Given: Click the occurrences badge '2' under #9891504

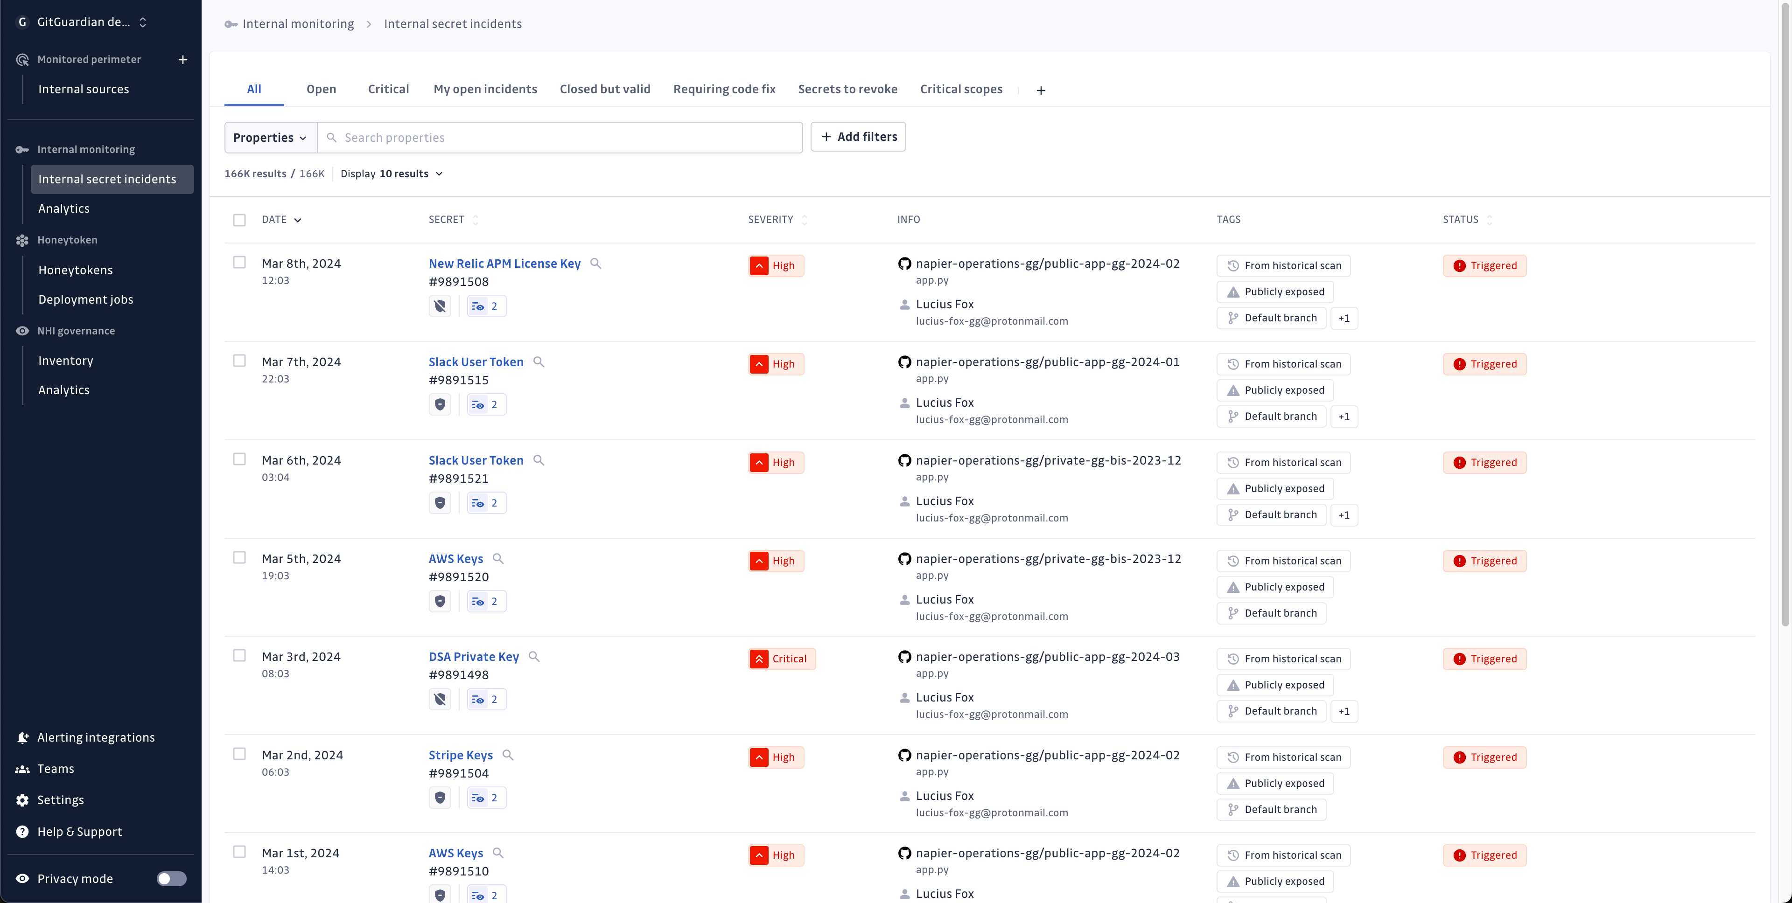Looking at the screenshot, I should 486,798.
